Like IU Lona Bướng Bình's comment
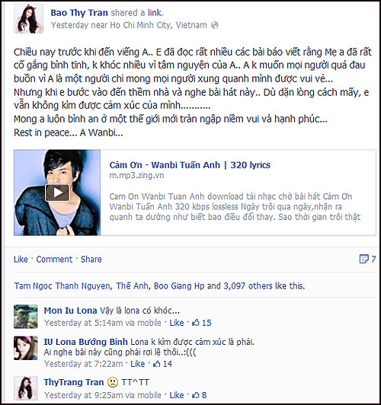 (137, 364)
